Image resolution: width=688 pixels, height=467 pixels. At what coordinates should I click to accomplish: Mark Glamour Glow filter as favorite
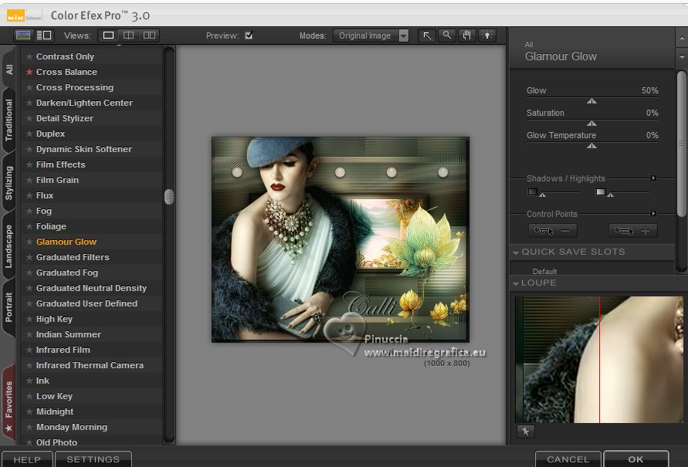tap(29, 242)
